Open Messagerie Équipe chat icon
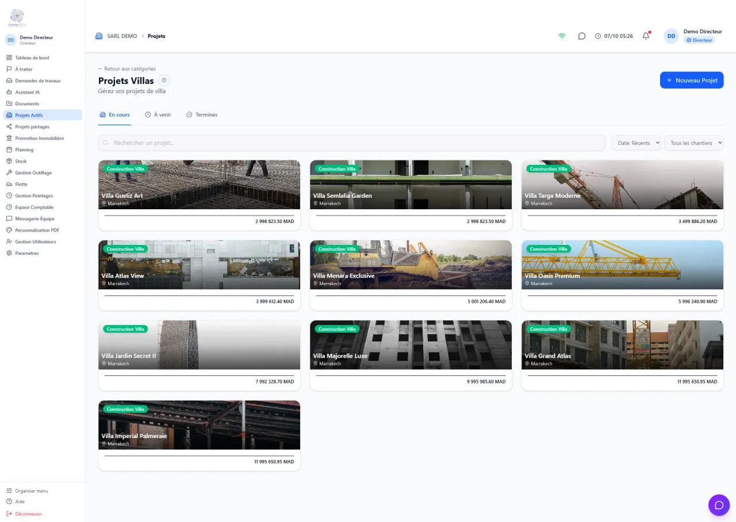Viewport: 736px width, 522px height. click(x=9, y=218)
